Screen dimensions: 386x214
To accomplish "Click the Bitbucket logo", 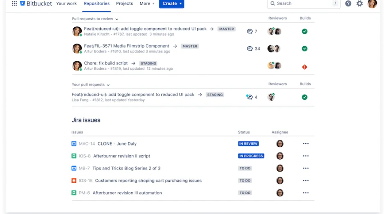I will pos(36,3).
